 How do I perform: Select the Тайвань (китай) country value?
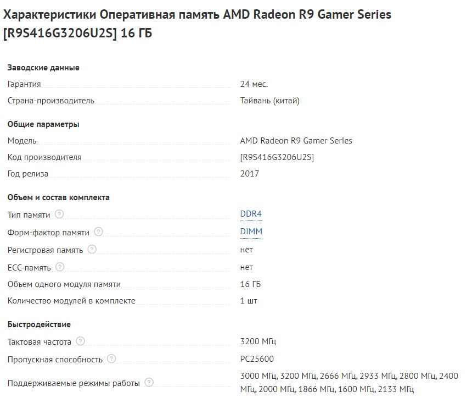tap(269, 101)
